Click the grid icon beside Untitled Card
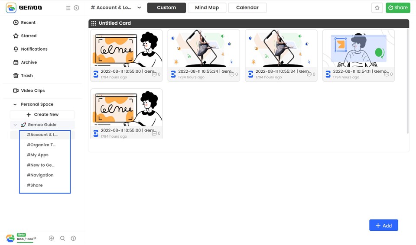This screenshot has height=245, width=416. click(94, 23)
